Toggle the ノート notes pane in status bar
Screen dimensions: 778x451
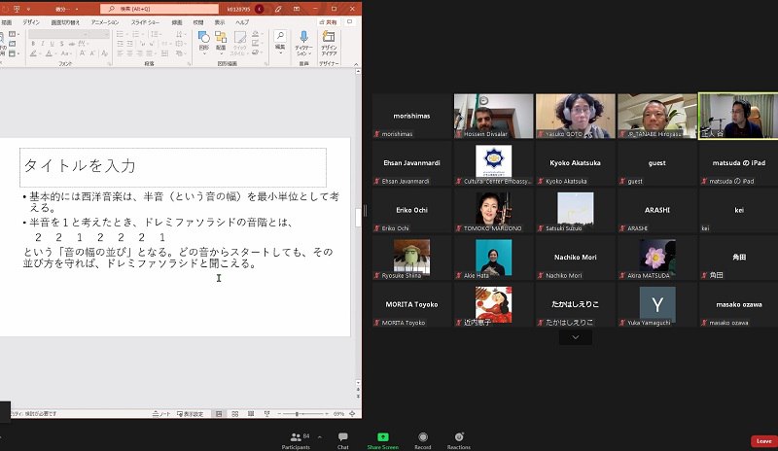coord(163,413)
